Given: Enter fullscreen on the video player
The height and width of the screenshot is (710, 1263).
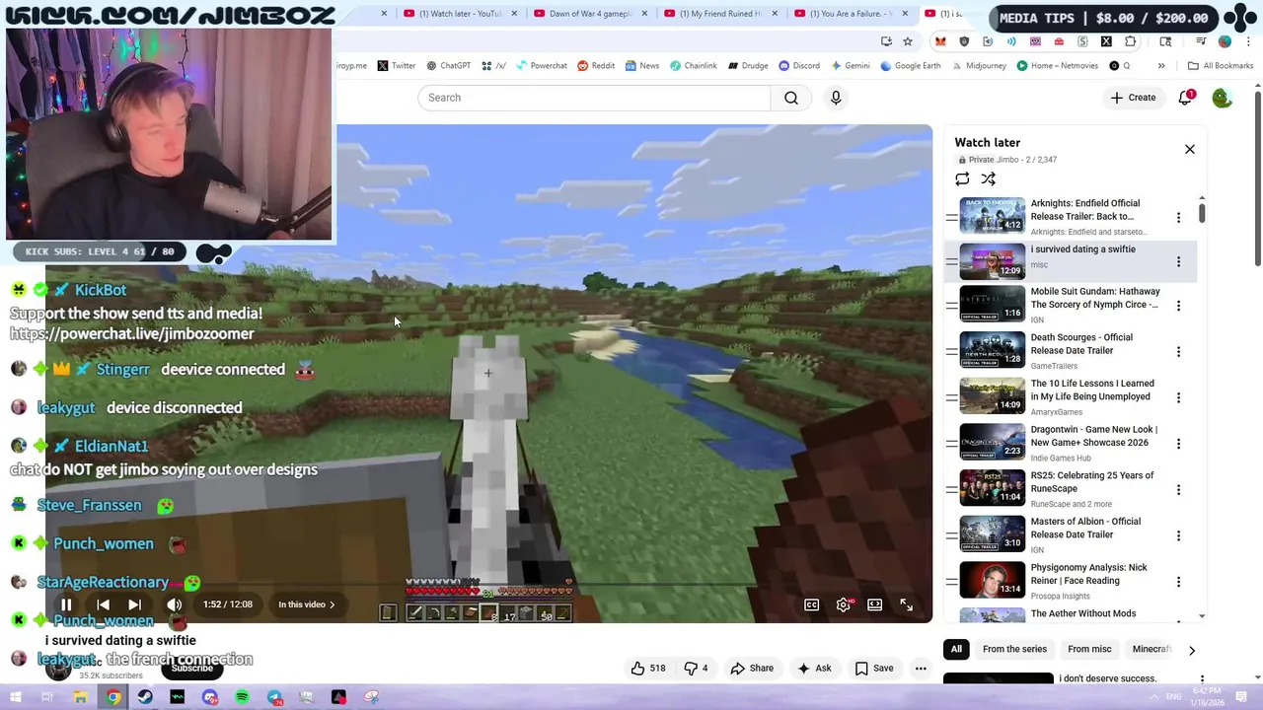Looking at the screenshot, I should tap(906, 604).
